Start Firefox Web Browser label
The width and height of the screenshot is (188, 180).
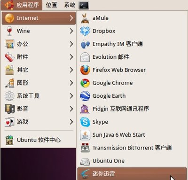point(119,70)
